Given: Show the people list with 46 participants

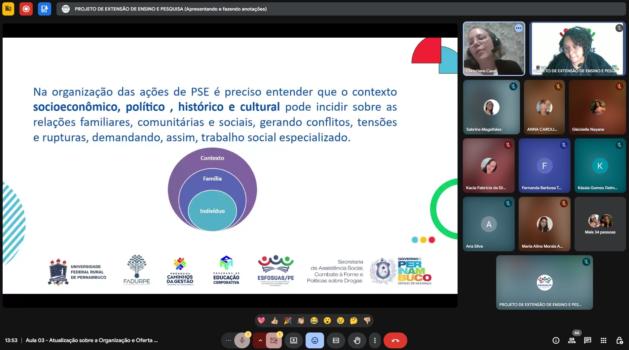Looking at the screenshot, I should tap(572, 340).
